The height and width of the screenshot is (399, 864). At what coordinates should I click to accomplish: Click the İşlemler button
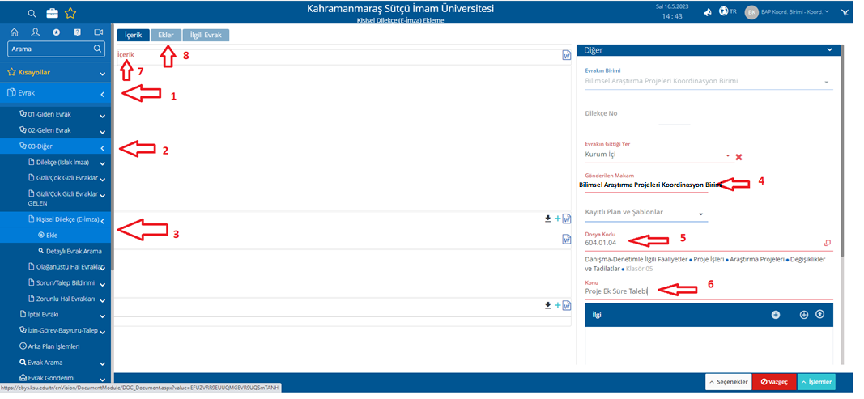pyautogui.click(x=815, y=382)
